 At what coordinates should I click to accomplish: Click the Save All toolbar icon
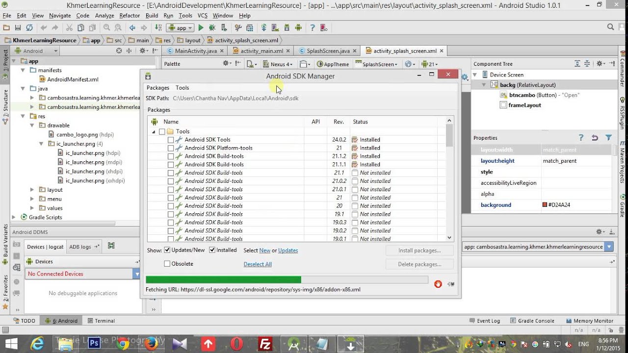tap(18, 28)
